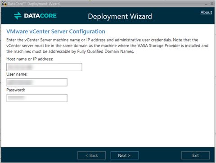Focus the Host name or IP address field
The width and height of the screenshot is (216, 163).
tap(44, 67)
